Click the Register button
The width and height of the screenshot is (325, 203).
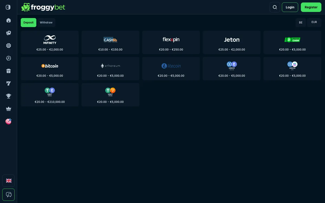coord(311,7)
